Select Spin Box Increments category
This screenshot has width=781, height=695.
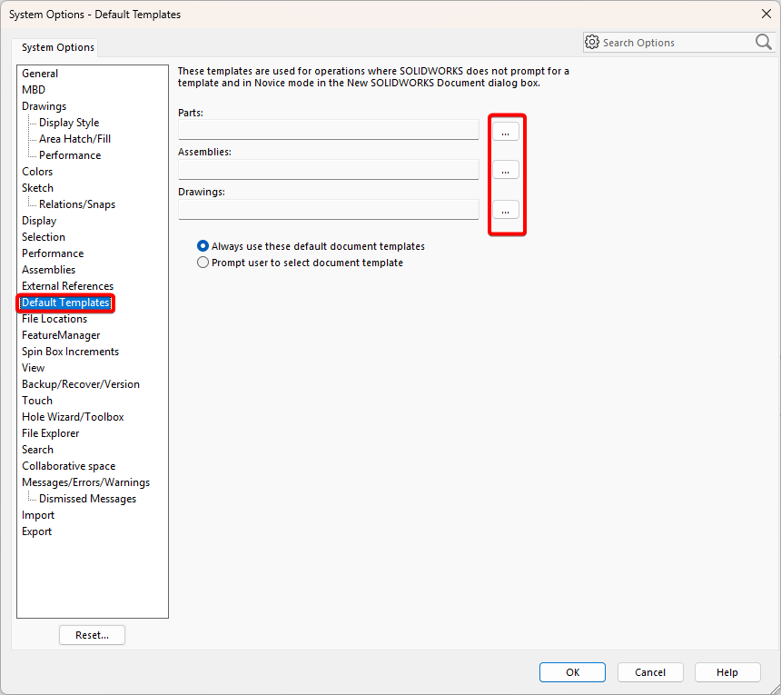[x=70, y=352]
